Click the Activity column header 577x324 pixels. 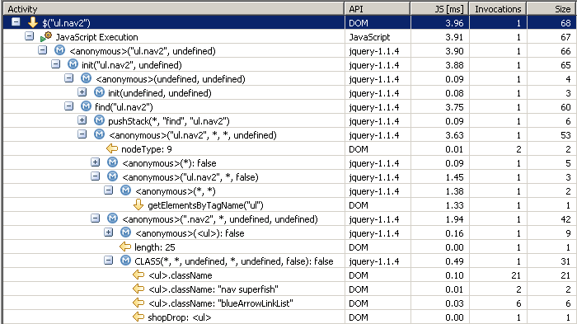click(x=174, y=8)
